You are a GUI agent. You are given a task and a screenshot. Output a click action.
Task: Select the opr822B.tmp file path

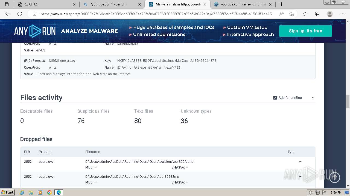132,177
